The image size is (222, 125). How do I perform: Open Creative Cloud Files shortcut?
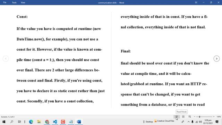pos(164,121)
